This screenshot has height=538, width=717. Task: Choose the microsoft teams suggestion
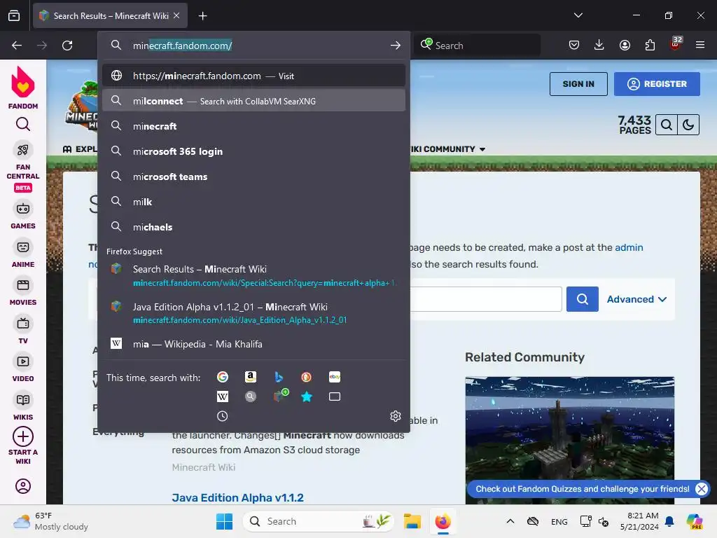[x=253, y=177]
